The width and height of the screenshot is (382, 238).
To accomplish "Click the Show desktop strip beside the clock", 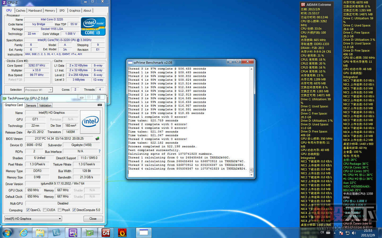I will pyautogui.click(x=380, y=233).
